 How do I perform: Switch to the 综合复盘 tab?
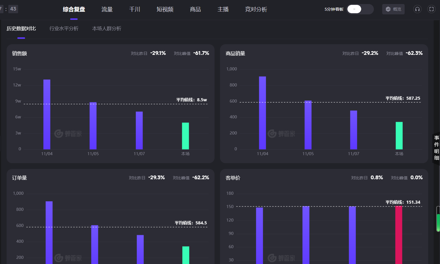[x=74, y=9]
